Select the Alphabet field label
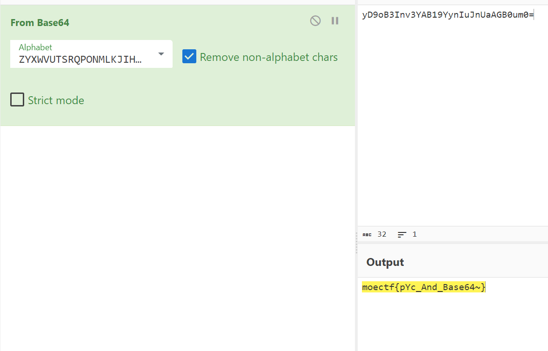Screen dimensions: 548x351 tap(35, 47)
